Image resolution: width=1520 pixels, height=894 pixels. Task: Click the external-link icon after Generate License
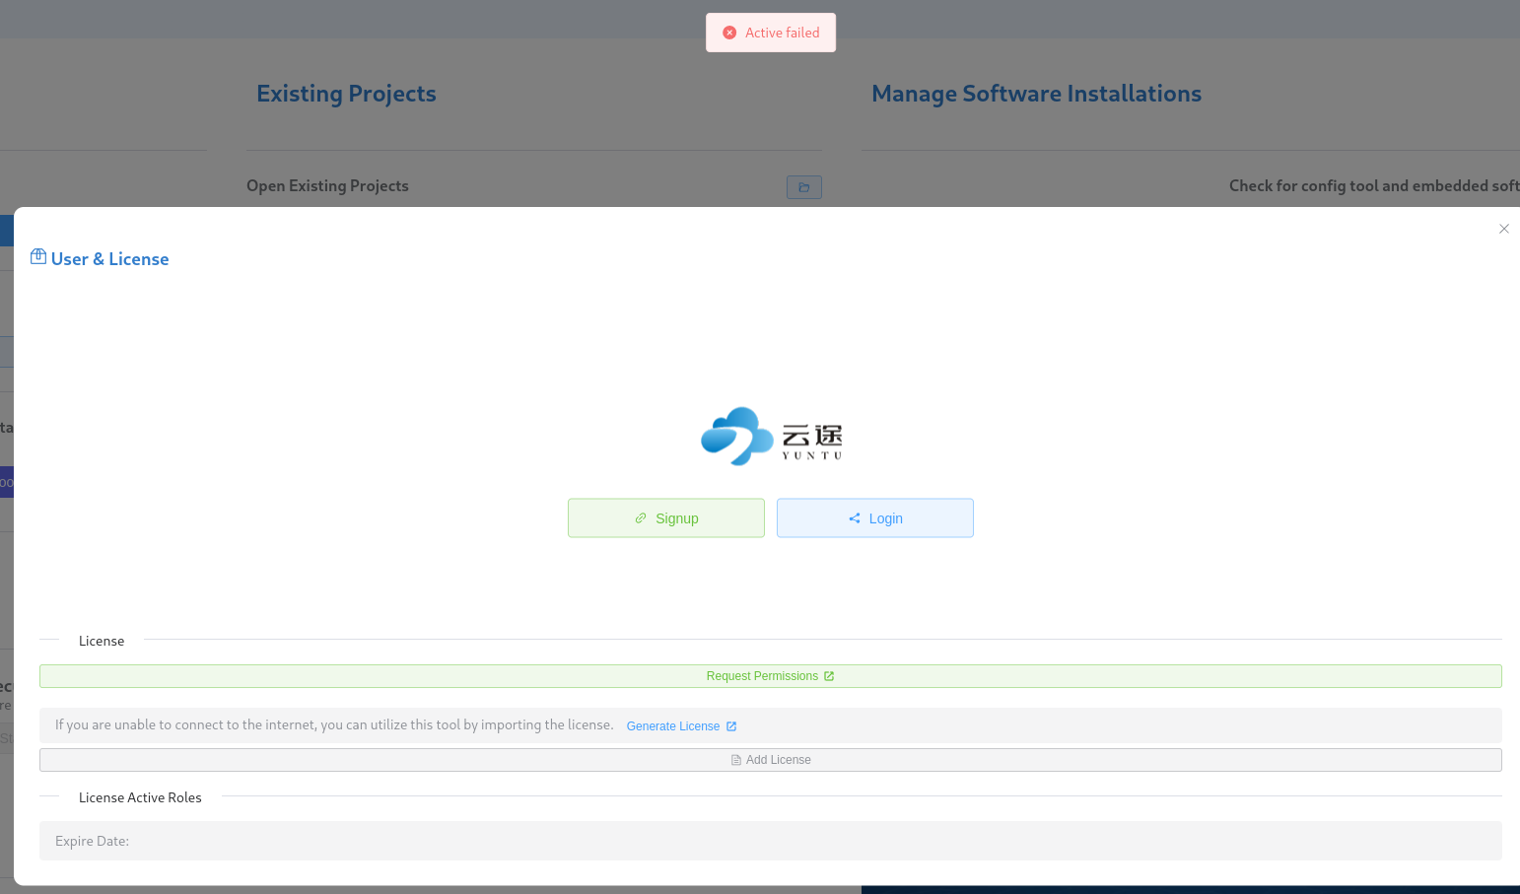(731, 726)
